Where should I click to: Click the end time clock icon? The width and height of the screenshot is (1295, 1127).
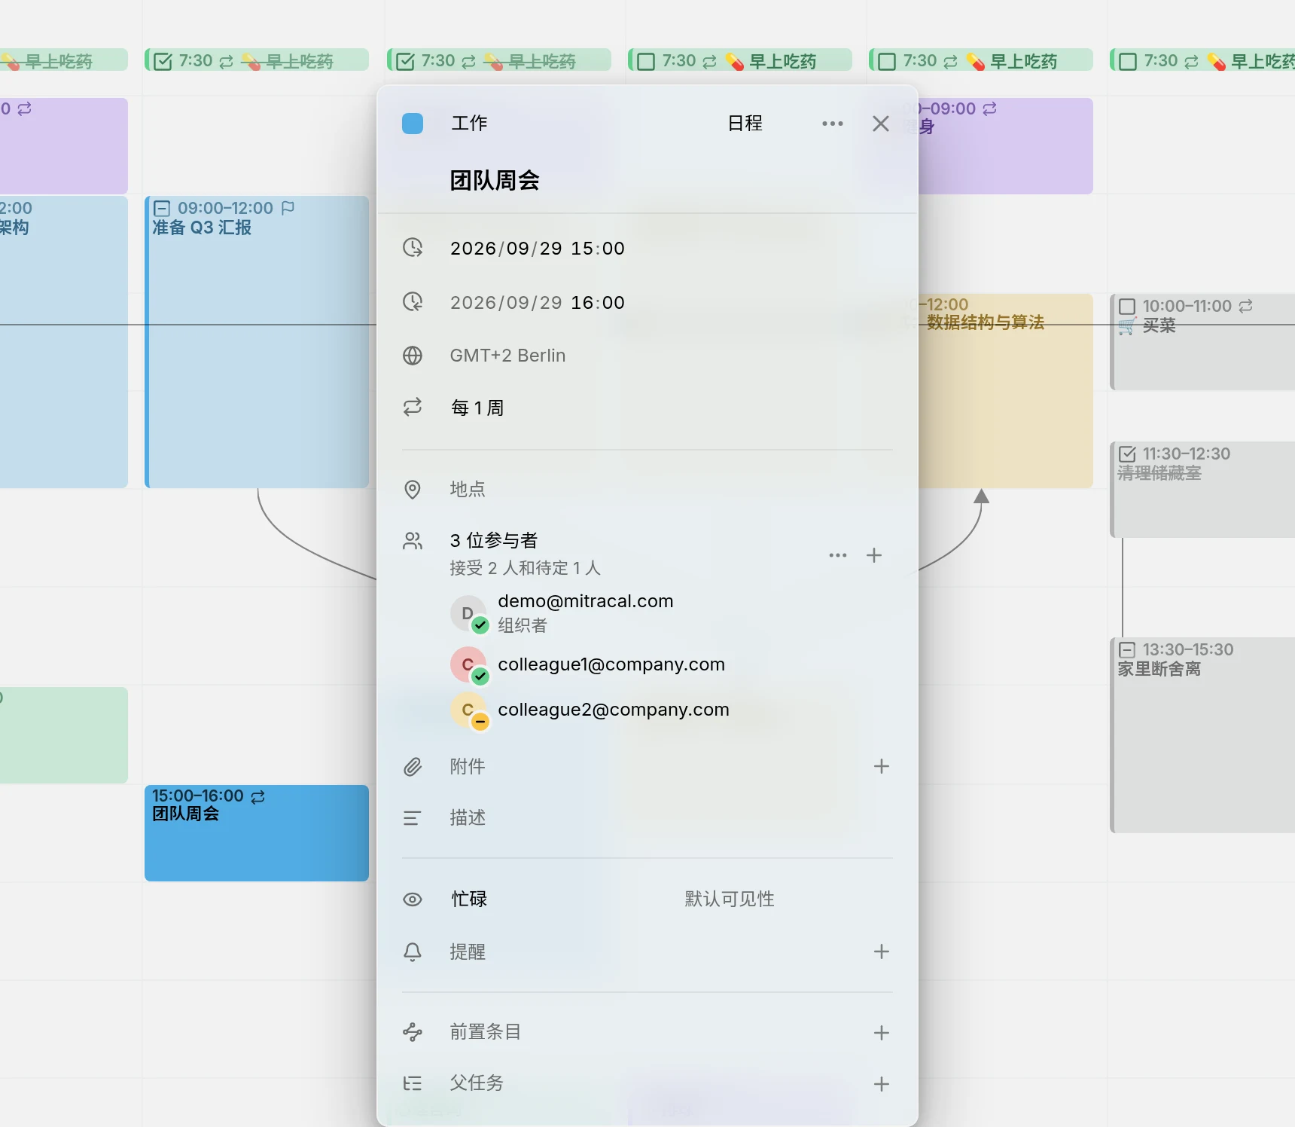(413, 302)
